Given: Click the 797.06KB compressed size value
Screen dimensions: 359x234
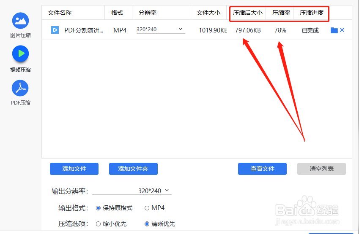Looking at the screenshot, I should pos(248,30).
